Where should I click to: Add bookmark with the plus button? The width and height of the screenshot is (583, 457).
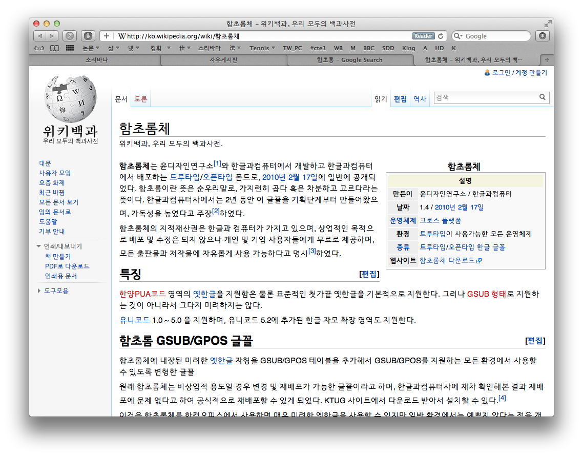coord(107,36)
